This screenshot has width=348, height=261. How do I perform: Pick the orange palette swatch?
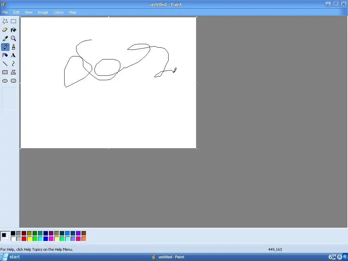[84, 239]
